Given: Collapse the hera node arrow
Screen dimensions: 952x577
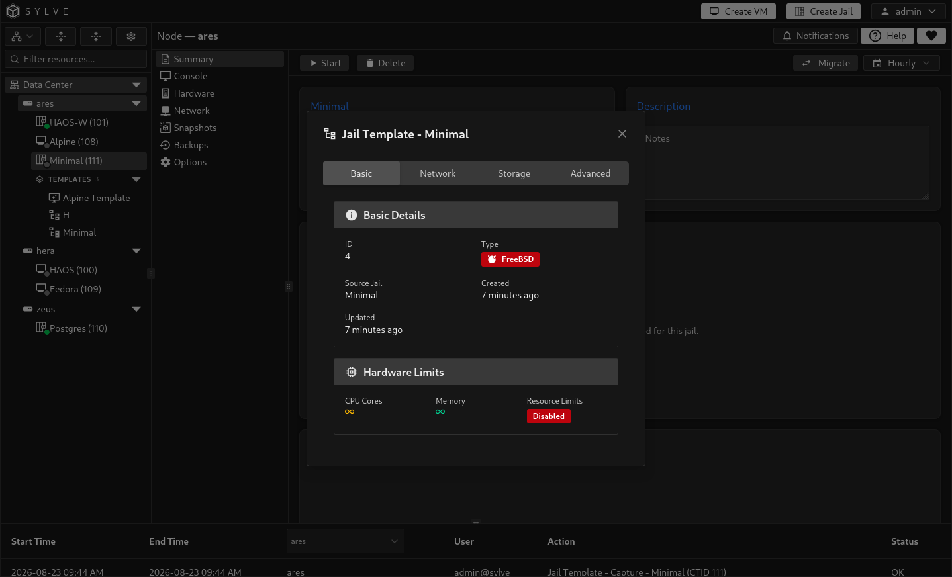Looking at the screenshot, I should pos(136,251).
